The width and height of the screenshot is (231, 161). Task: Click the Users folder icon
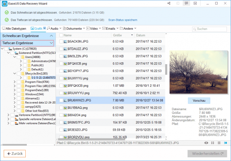pos(23,57)
